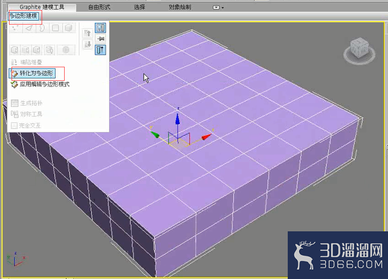Click the Ignore Backfacing cube icon
The image size is (388, 279).
pyautogui.click(x=50, y=50)
